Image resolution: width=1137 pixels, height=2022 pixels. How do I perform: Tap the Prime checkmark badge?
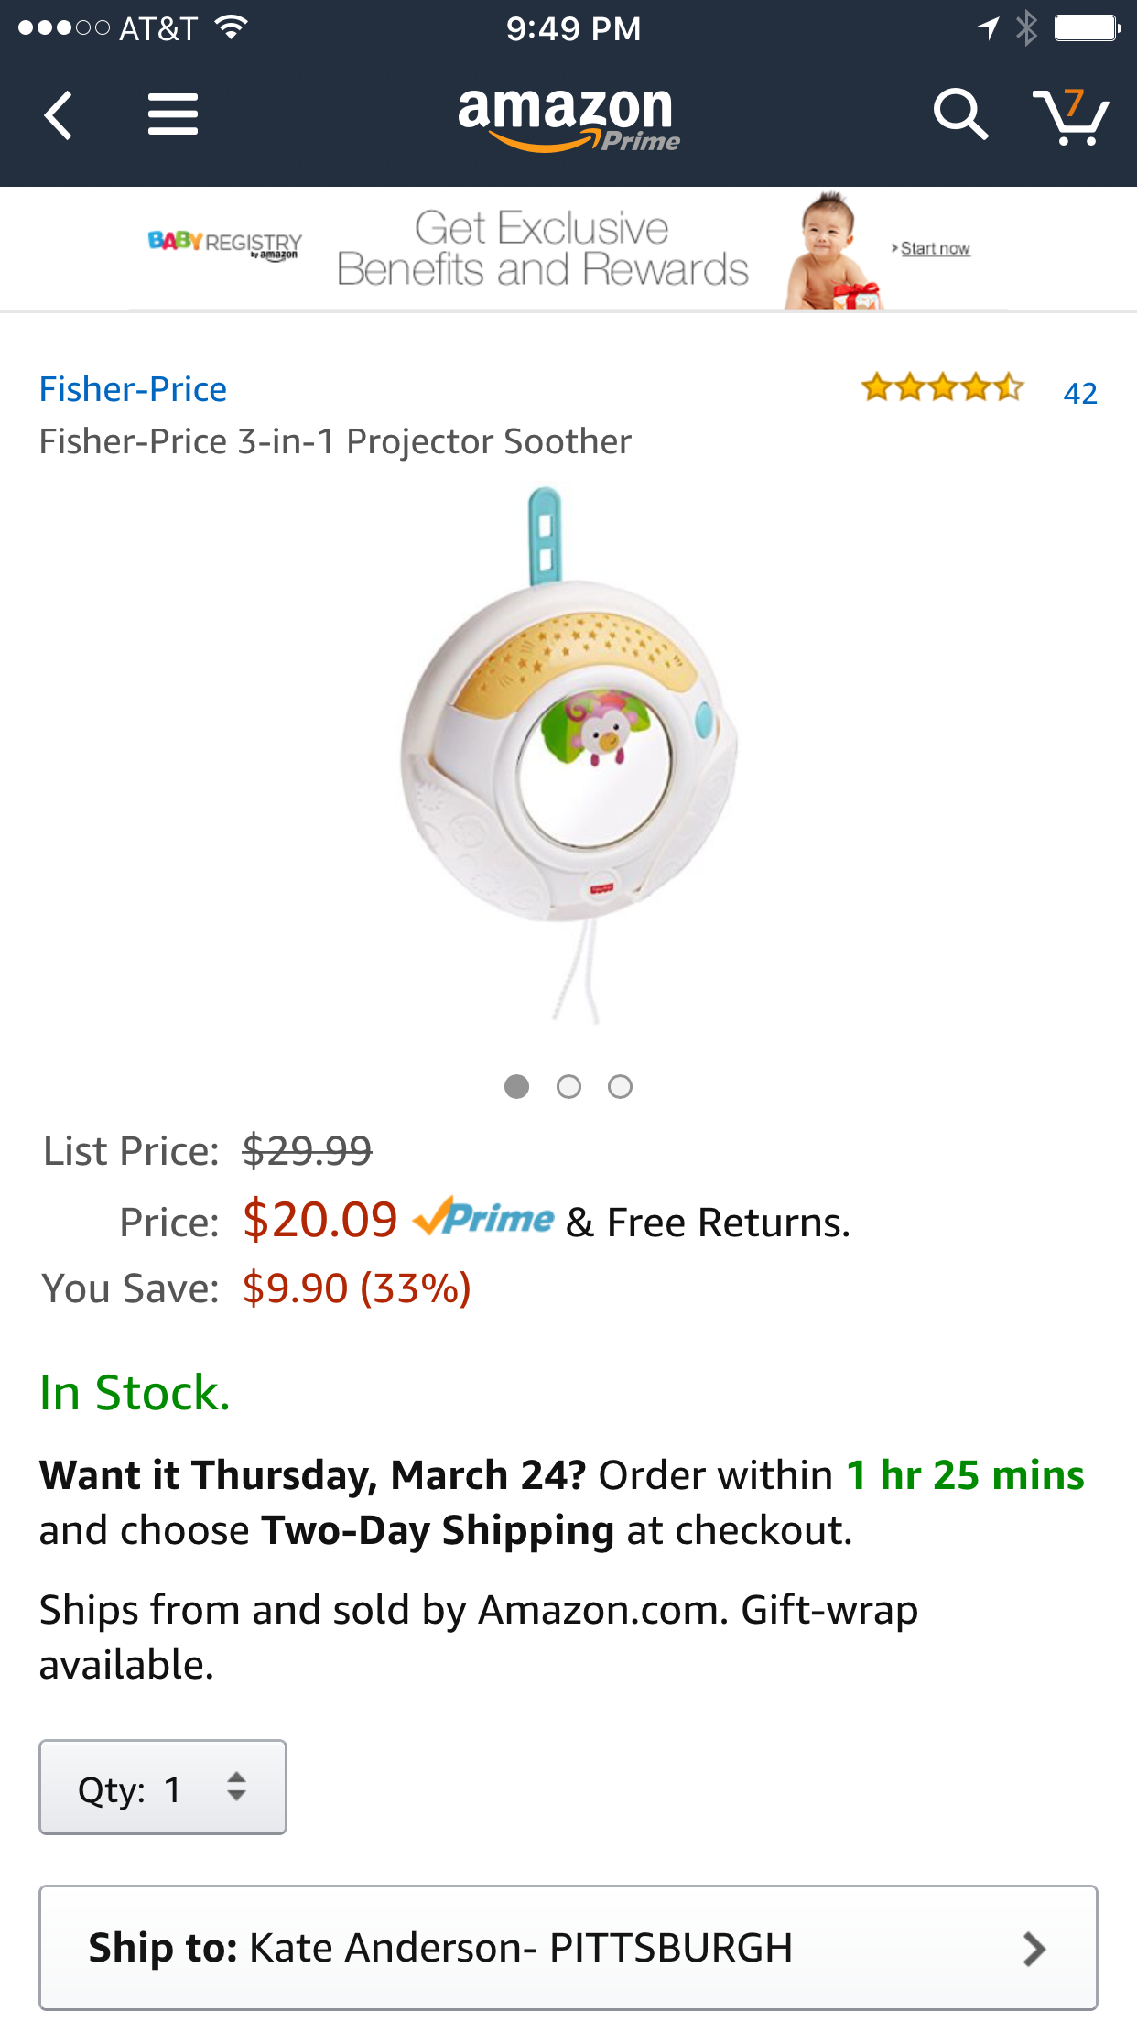483,1219
